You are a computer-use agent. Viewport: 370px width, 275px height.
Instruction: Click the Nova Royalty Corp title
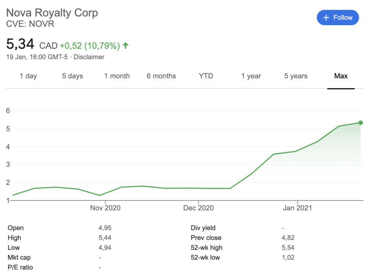coord(52,13)
